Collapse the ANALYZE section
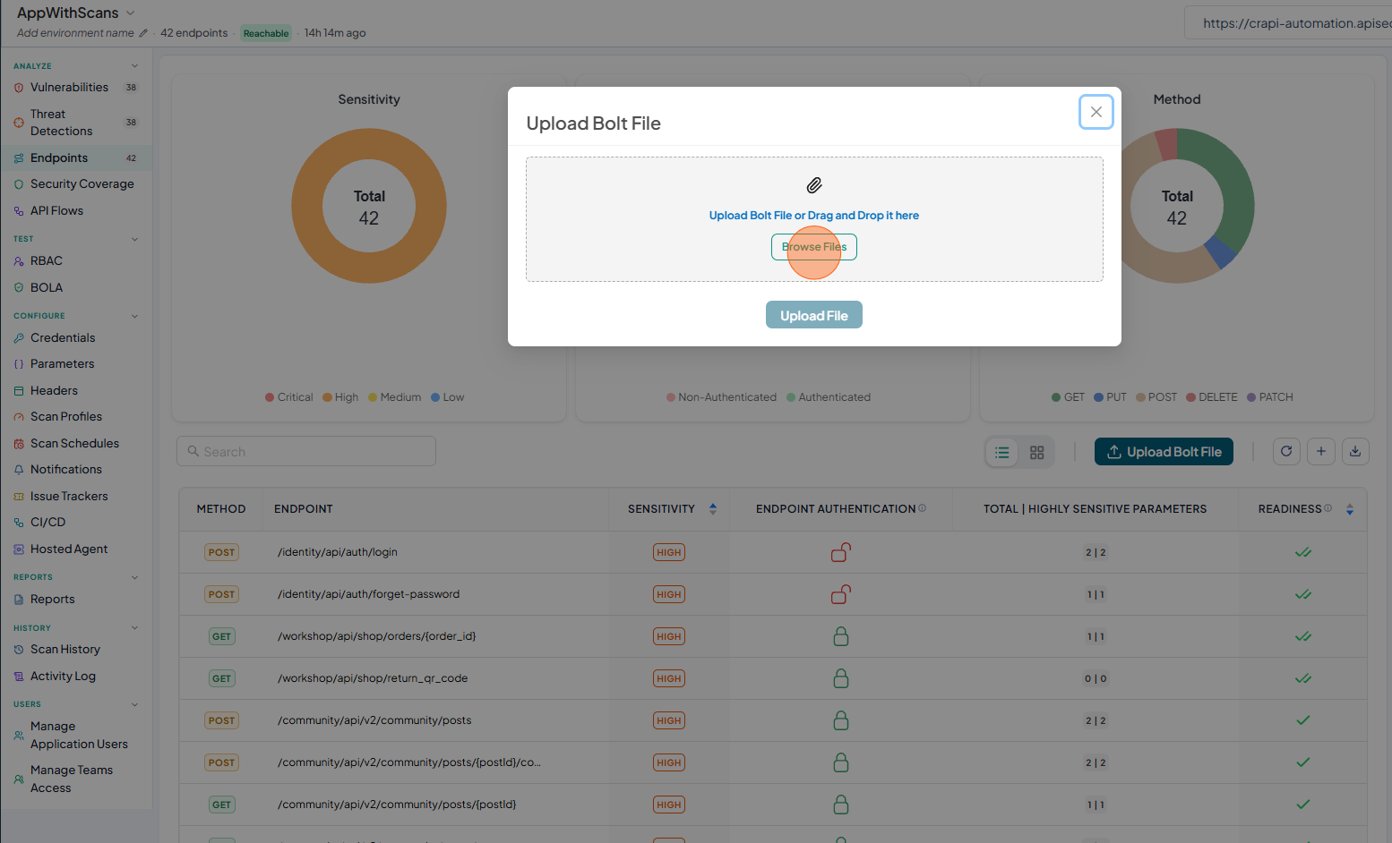The height and width of the screenshot is (843, 1392). tap(135, 66)
